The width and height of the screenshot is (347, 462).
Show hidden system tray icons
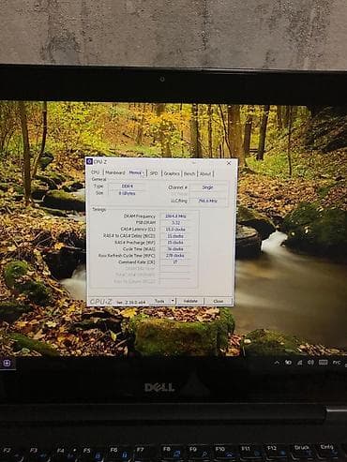coord(277,363)
